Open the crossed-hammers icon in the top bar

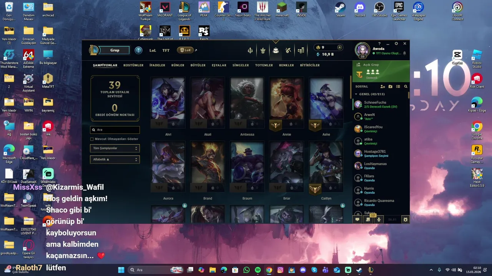click(x=288, y=50)
